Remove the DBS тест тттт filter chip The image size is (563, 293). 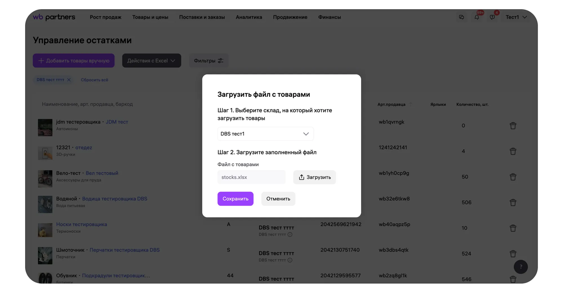point(69,80)
